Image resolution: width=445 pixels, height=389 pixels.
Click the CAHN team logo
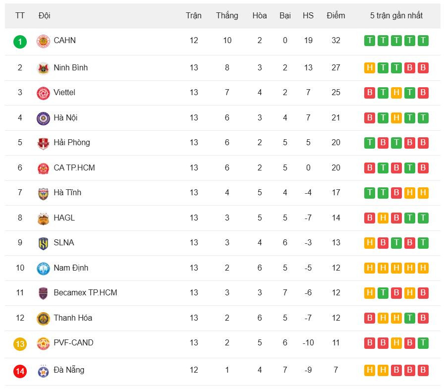[x=43, y=41]
